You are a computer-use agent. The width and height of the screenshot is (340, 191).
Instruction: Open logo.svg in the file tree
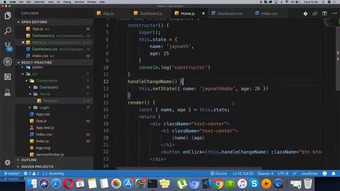(43, 147)
